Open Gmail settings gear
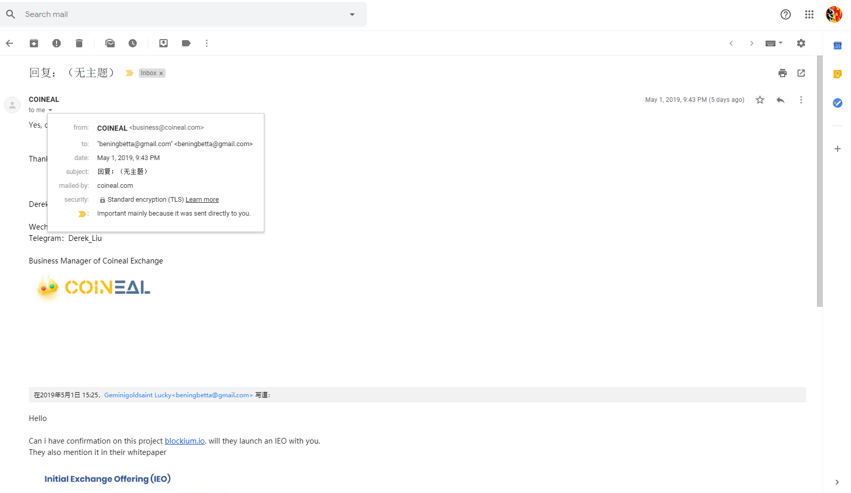This screenshot has width=851, height=493. point(801,43)
